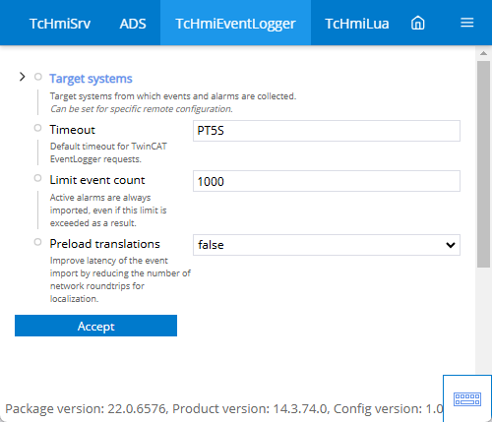Expand the Target systems section
Screen dimensions: 492x422
click(22, 77)
